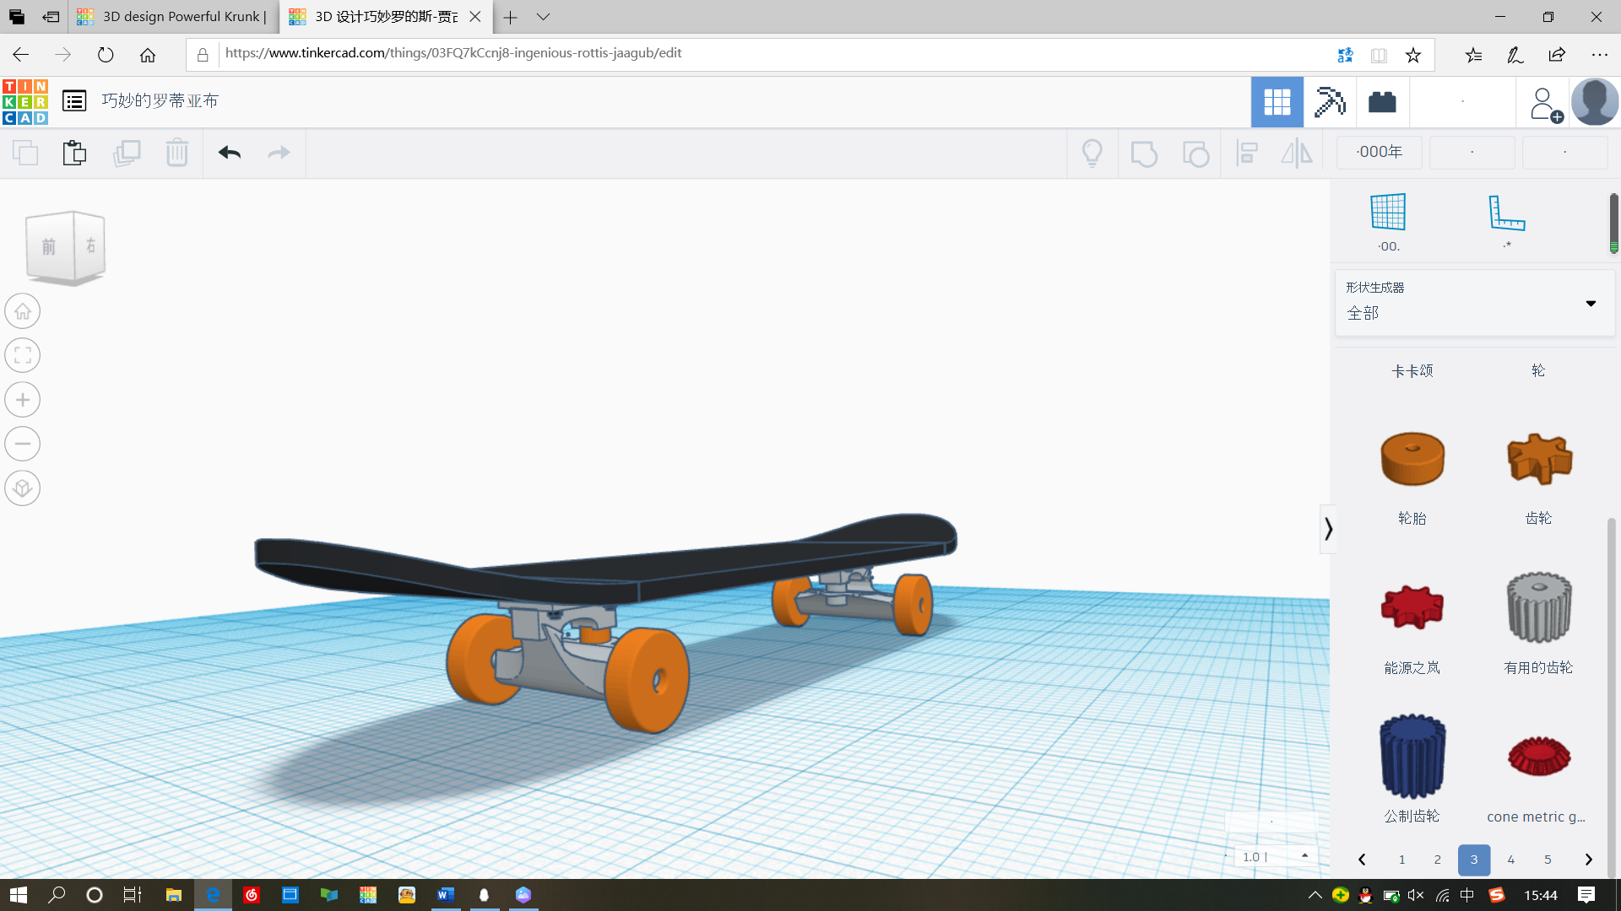The height and width of the screenshot is (911, 1621).
Task: Open the Bricks mode
Action: point(1382,102)
